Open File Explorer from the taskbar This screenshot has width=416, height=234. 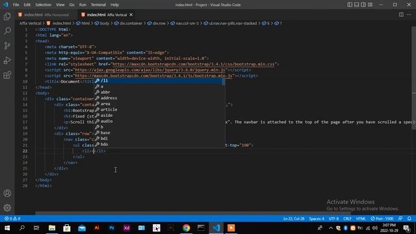pos(52,228)
